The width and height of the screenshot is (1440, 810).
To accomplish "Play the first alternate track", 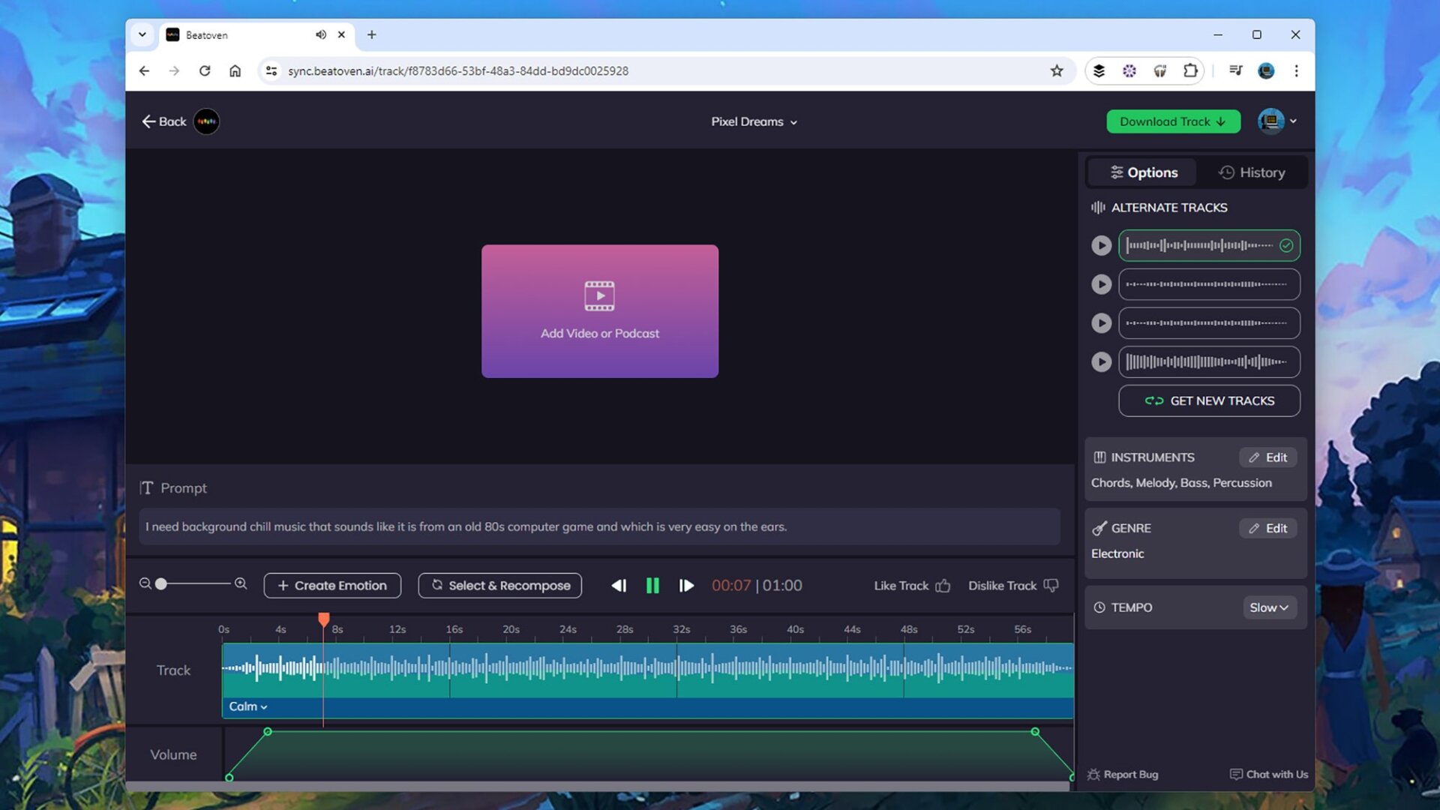I will (x=1101, y=245).
